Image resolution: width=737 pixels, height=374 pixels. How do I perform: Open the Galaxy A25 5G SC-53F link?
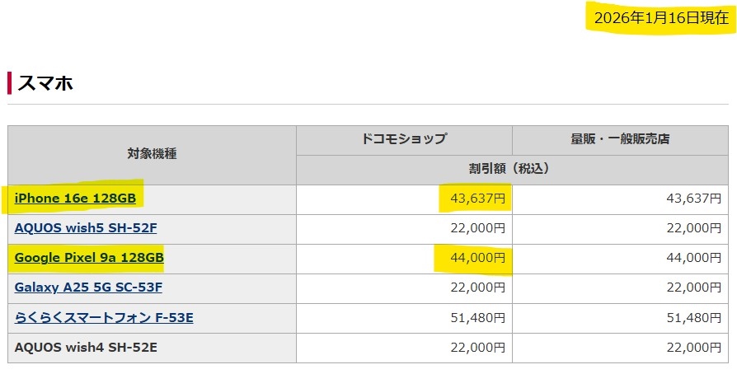pos(88,288)
